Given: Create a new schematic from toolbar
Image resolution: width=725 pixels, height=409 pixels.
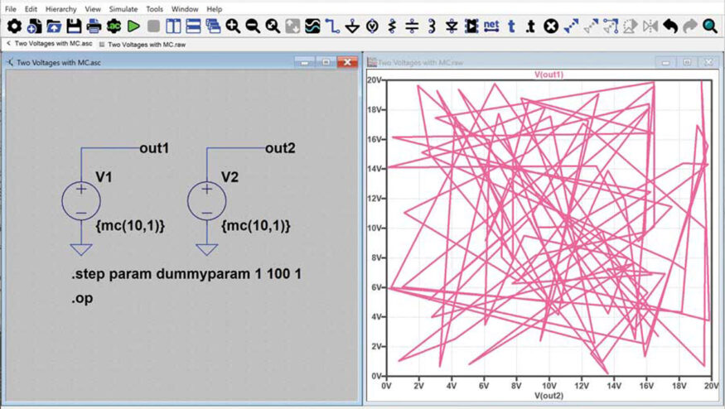Looking at the screenshot, I should pos(34,26).
